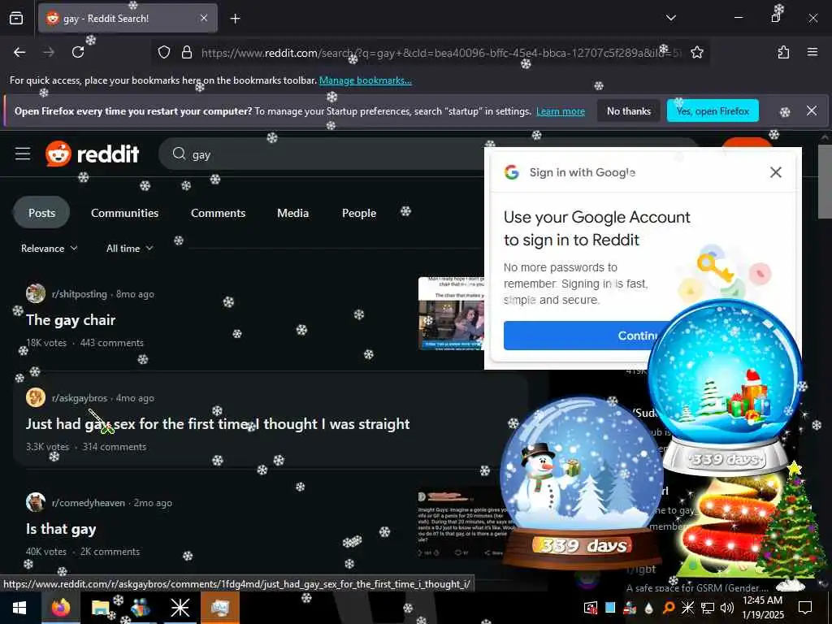This screenshot has width=832, height=624.
Task: Click the water drop tray icon
Action: tap(649, 608)
